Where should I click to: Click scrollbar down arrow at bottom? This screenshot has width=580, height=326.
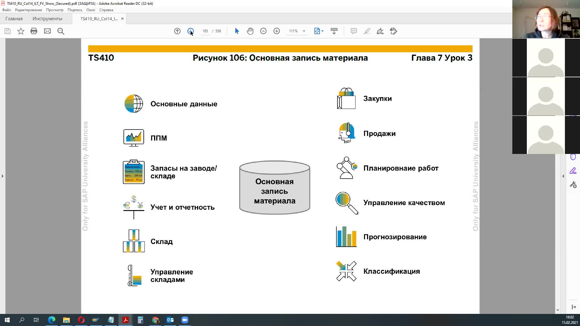click(x=558, y=310)
